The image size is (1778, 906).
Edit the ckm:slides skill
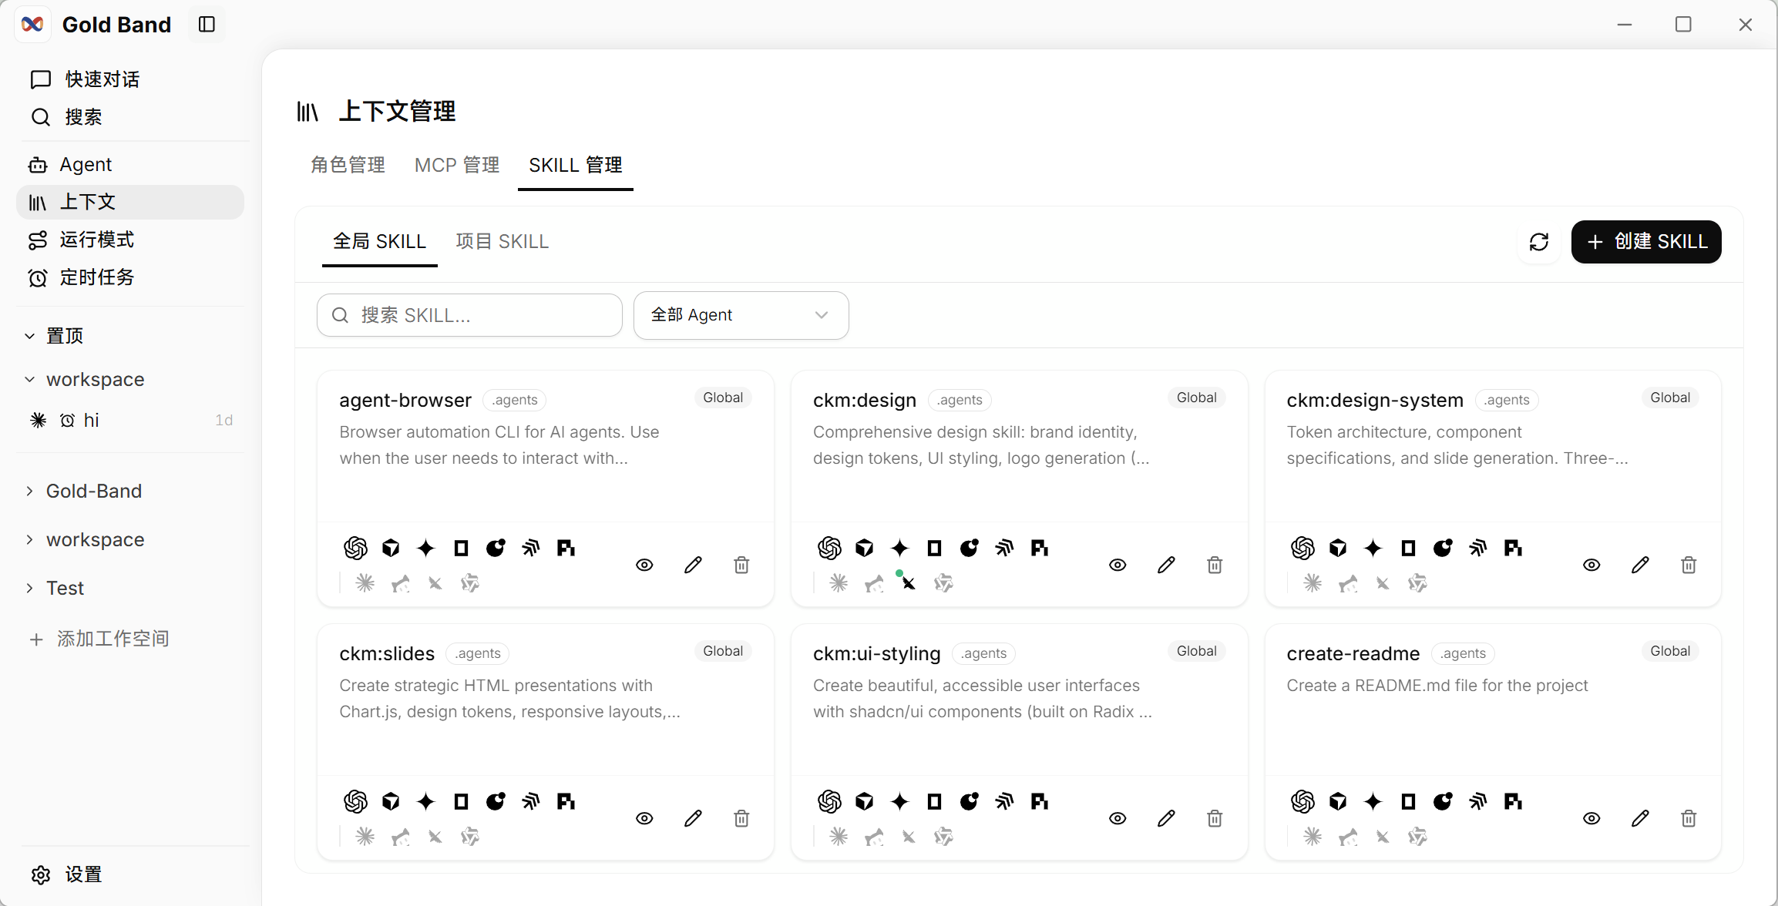[693, 818]
